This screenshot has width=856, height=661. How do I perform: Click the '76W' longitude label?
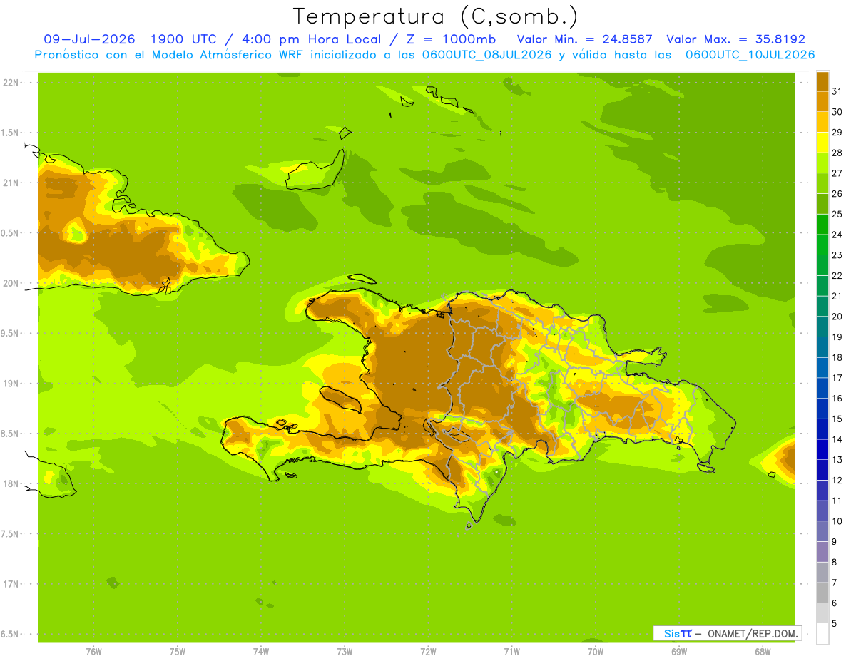click(93, 652)
